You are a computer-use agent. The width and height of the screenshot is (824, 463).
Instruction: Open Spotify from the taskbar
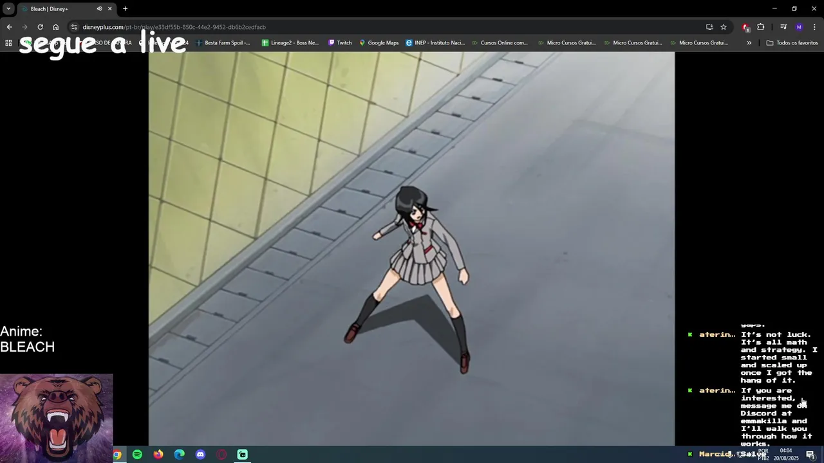point(137,455)
